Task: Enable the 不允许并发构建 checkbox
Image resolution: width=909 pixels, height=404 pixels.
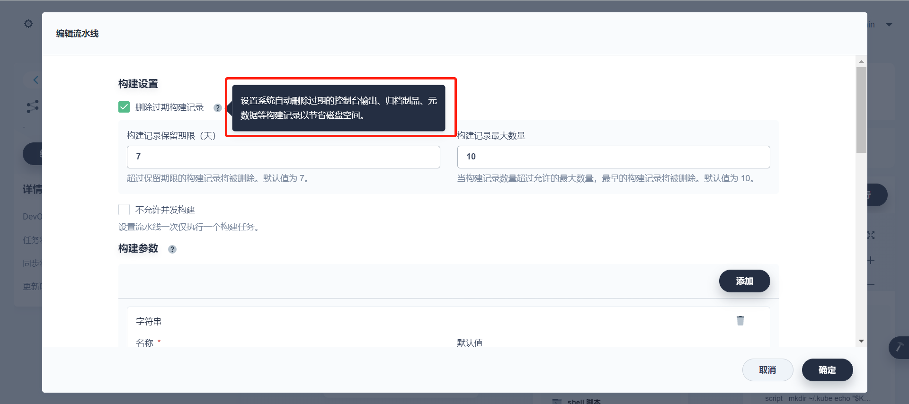Action: (124, 210)
